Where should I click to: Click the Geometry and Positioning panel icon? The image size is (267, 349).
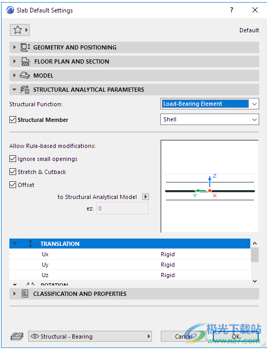pyautogui.click(x=25, y=47)
